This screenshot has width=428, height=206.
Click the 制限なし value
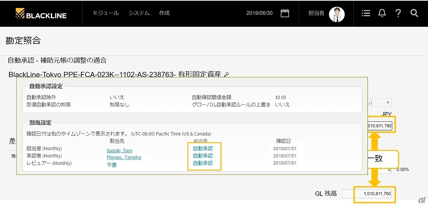tap(119, 105)
